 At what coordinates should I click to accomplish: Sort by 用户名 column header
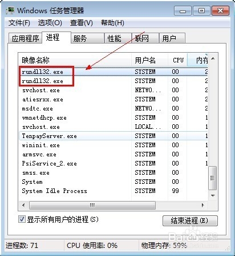pos(149,60)
